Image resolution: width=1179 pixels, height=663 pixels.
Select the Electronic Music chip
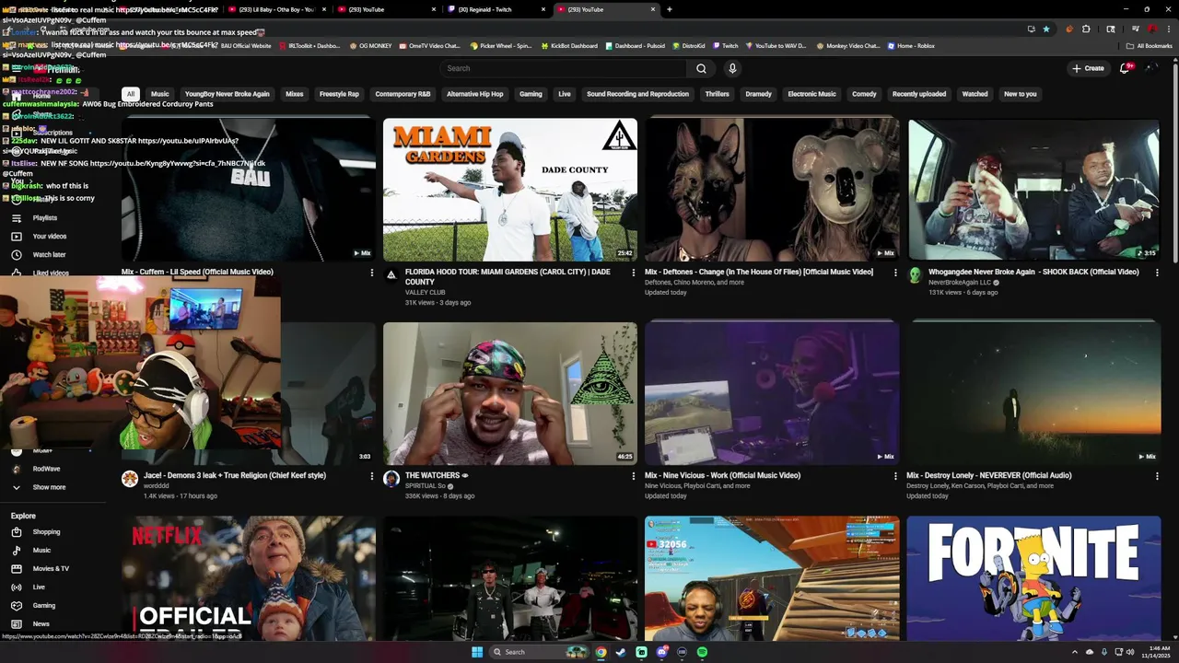pyautogui.click(x=811, y=94)
